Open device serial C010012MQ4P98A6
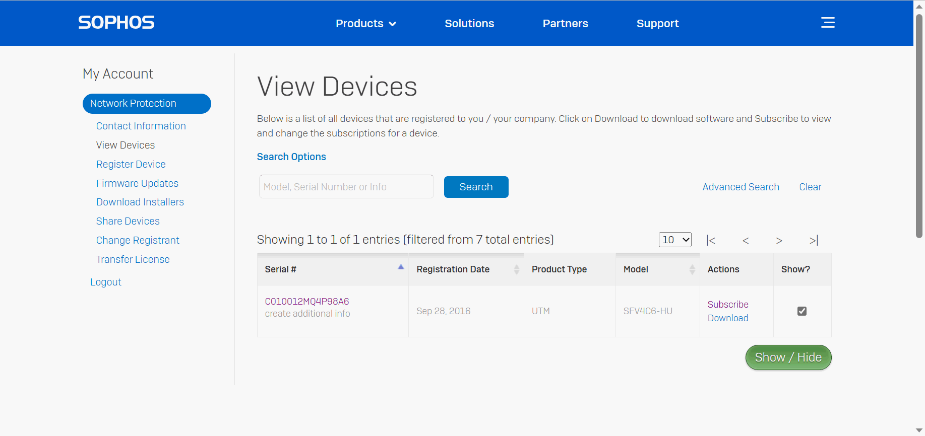 307,302
